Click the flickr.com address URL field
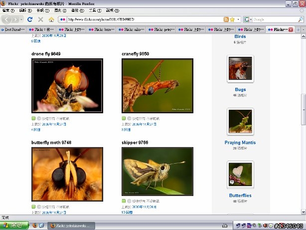Image resolution: width=306 pixels, height=230 pixels. tap(145, 19)
